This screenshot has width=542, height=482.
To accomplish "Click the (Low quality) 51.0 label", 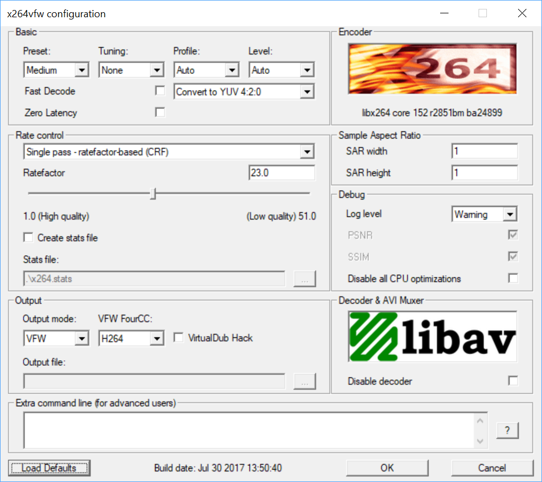I will coord(282,216).
